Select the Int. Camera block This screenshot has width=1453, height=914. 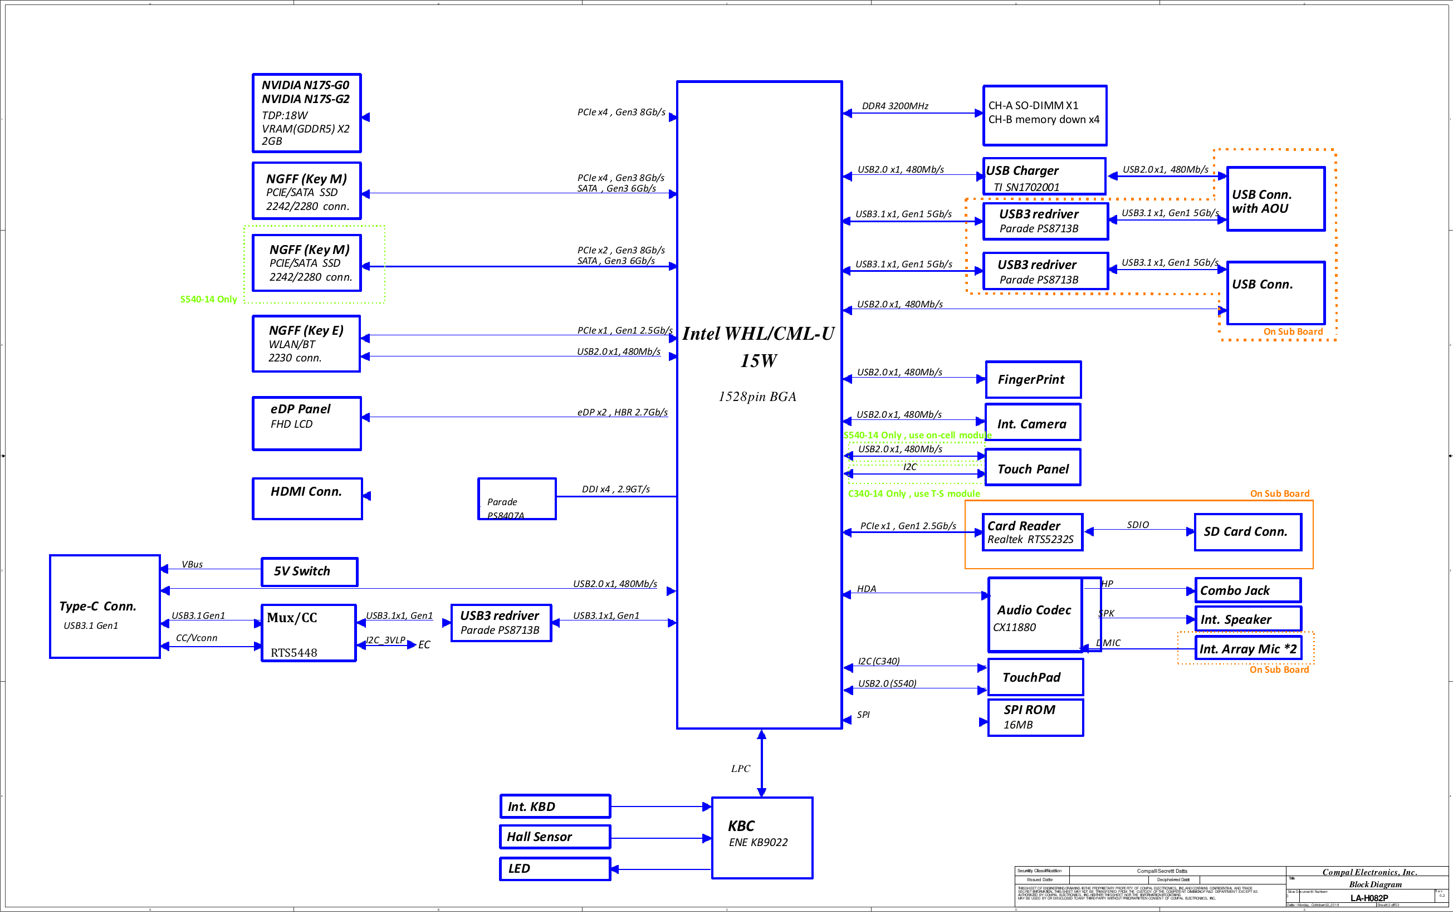pos(1033,423)
